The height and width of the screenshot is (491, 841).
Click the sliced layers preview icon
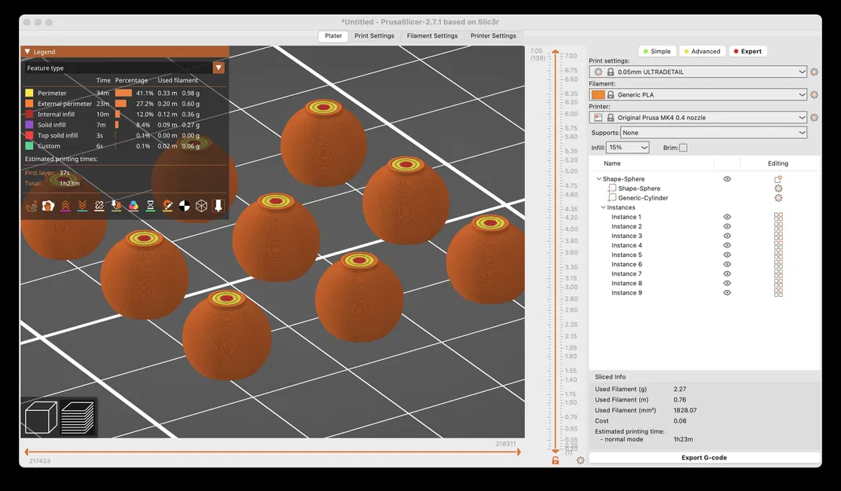point(79,416)
